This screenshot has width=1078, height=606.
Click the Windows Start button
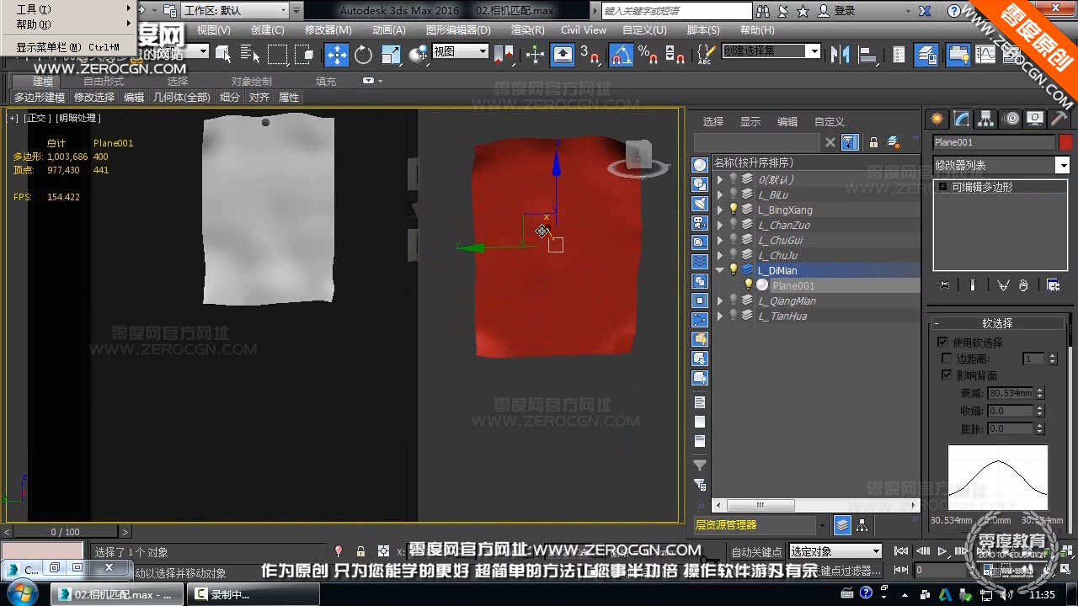point(23,594)
